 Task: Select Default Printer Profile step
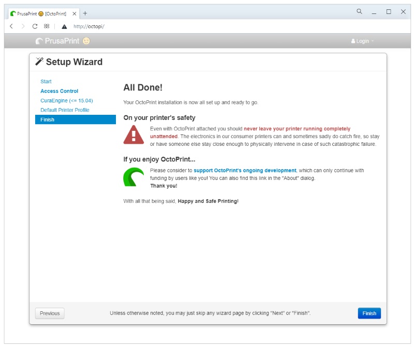pos(65,110)
